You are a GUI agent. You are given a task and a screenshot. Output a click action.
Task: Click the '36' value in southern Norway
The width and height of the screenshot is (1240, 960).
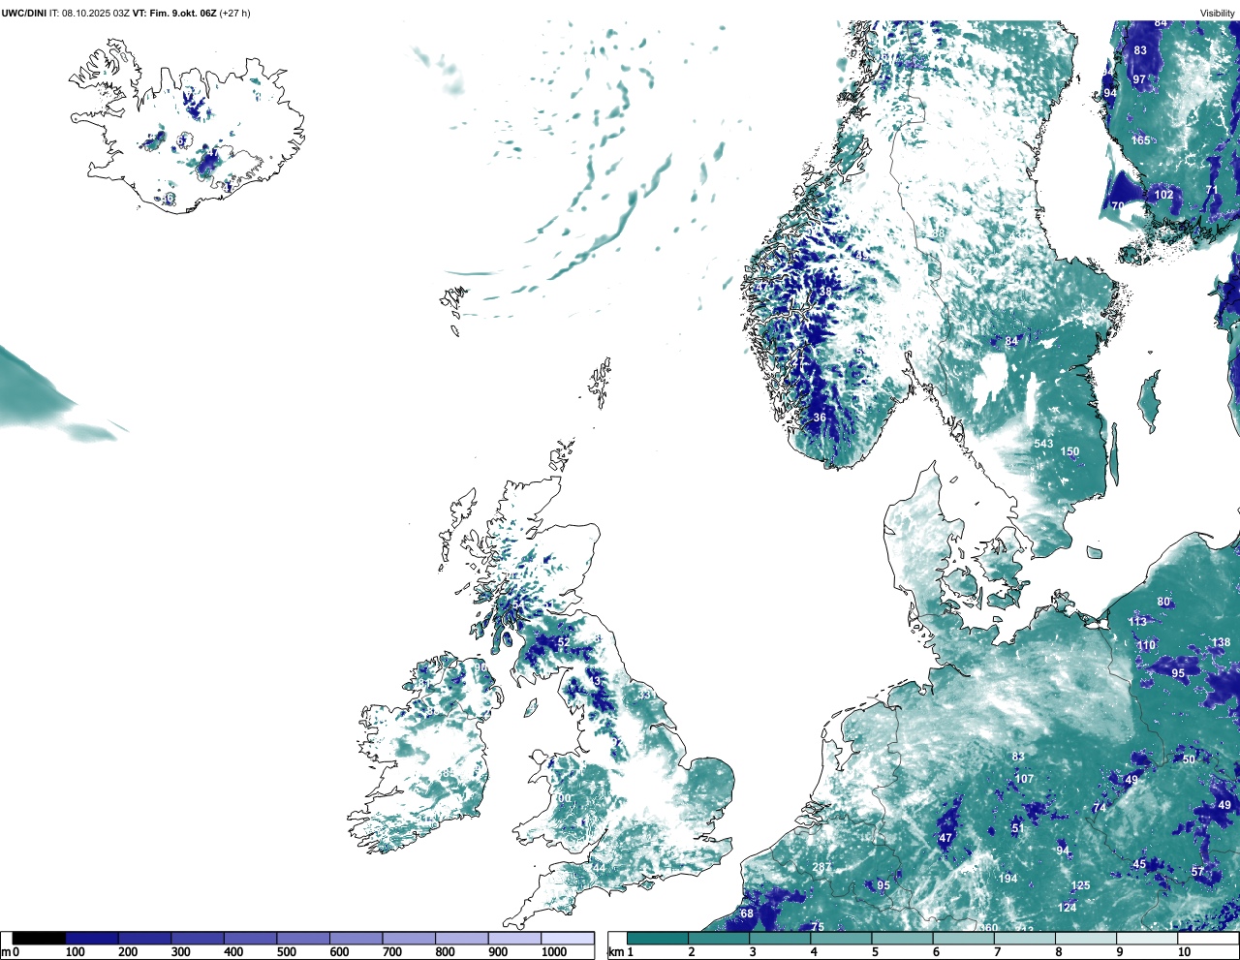click(x=820, y=418)
